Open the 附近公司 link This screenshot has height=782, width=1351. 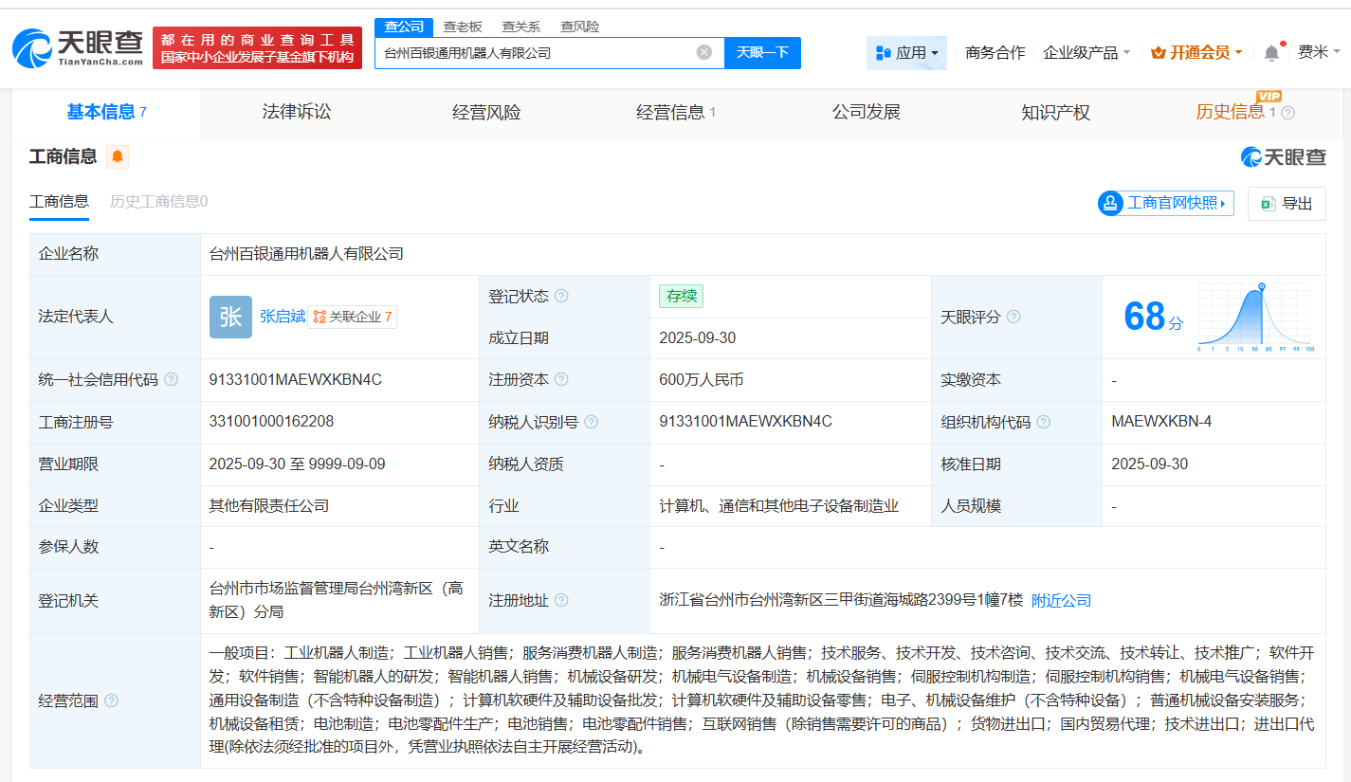click(x=1059, y=600)
